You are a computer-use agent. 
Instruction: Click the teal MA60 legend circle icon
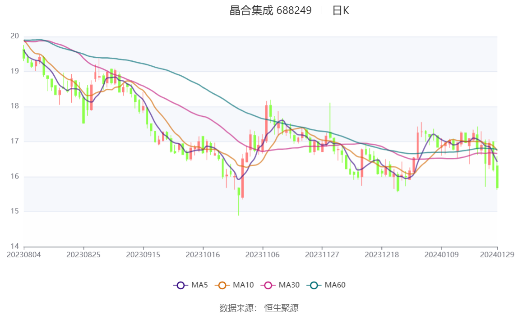click(x=314, y=285)
